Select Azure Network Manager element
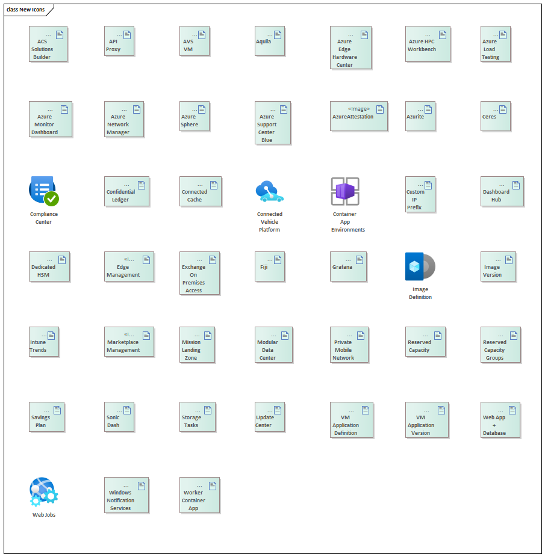This screenshot has width=545, height=557. coord(124,119)
